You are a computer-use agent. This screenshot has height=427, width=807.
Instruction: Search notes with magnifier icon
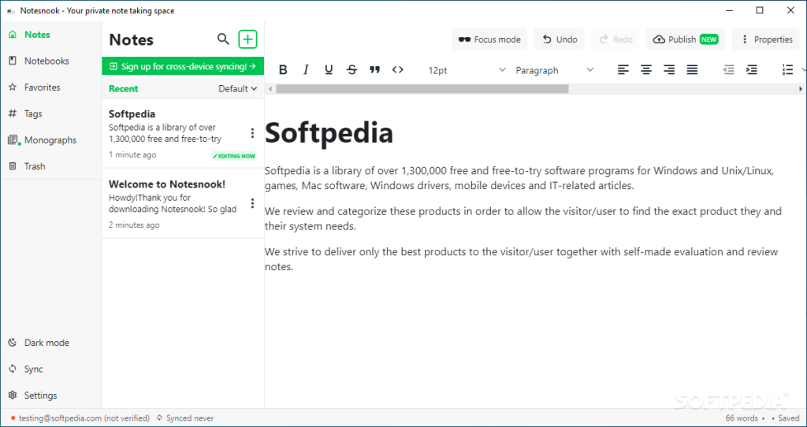(x=223, y=39)
